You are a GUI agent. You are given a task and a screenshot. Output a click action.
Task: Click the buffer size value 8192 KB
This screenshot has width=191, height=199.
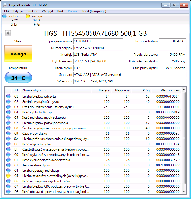click(x=173, y=41)
